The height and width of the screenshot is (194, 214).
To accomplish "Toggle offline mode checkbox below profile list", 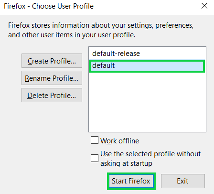I will click(x=95, y=140).
